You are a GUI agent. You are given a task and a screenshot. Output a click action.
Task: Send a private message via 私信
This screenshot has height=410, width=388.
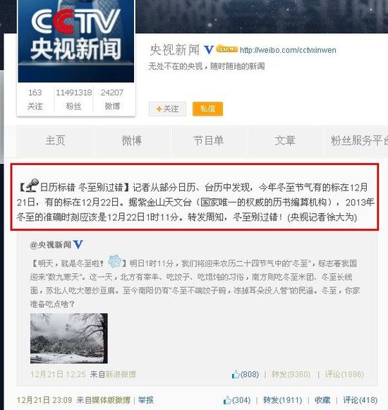207,109
